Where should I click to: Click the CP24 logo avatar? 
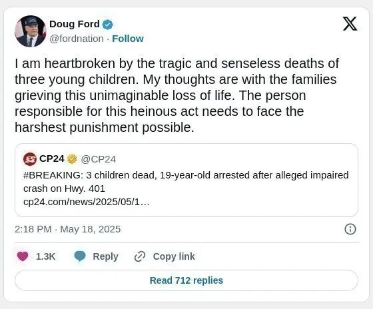tap(30, 159)
